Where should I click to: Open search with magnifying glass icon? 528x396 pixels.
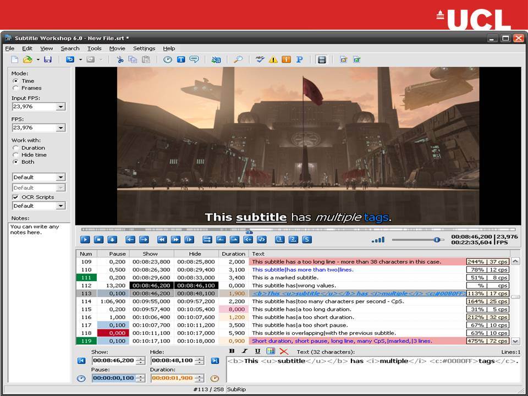238,60
